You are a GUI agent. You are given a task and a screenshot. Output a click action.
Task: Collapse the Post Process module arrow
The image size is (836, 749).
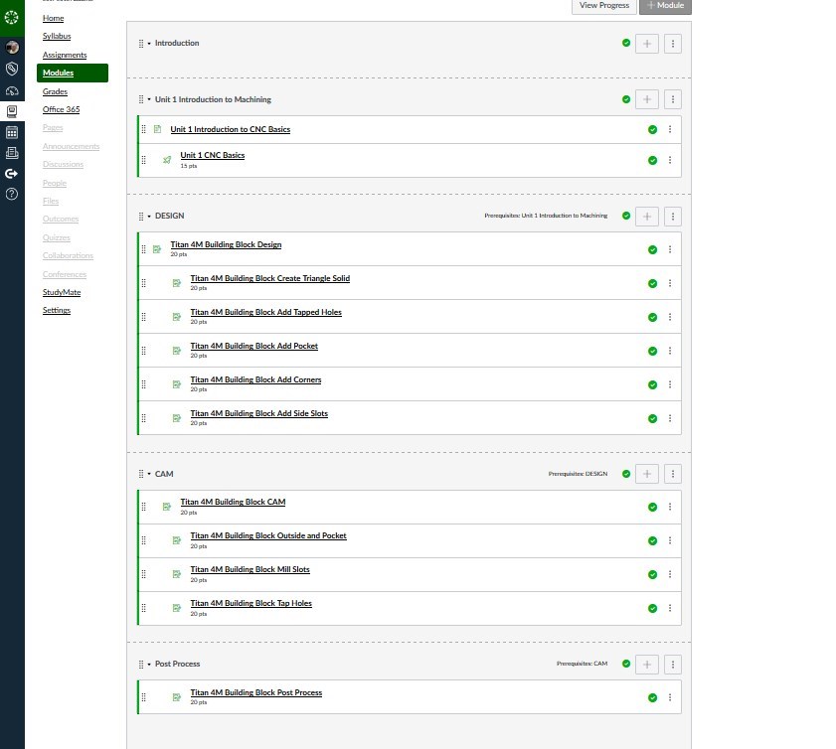tap(149, 664)
